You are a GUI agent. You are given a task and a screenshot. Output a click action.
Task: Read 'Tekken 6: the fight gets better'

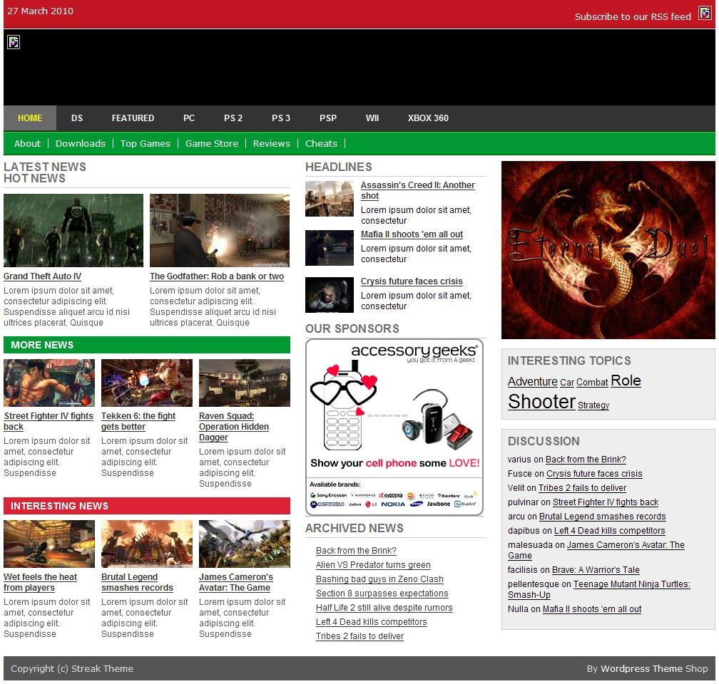click(138, 421)
